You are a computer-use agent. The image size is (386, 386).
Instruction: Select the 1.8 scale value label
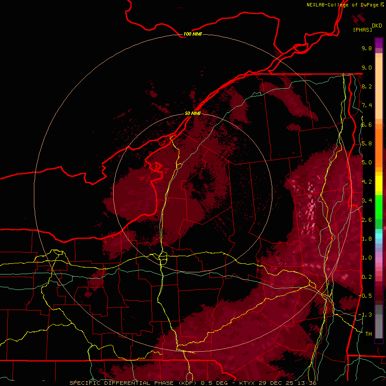(x=367, y=239)
